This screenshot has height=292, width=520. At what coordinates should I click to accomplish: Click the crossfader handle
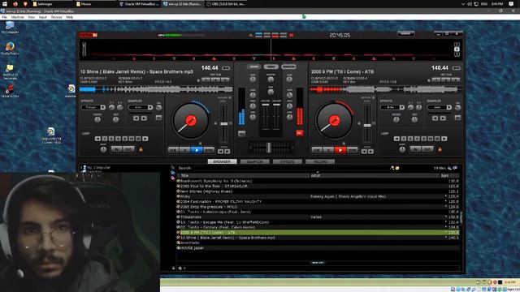269,148
